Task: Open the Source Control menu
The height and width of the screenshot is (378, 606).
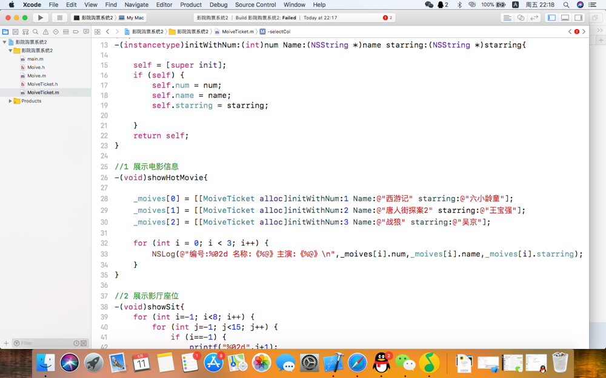Action: pos(256,5)
